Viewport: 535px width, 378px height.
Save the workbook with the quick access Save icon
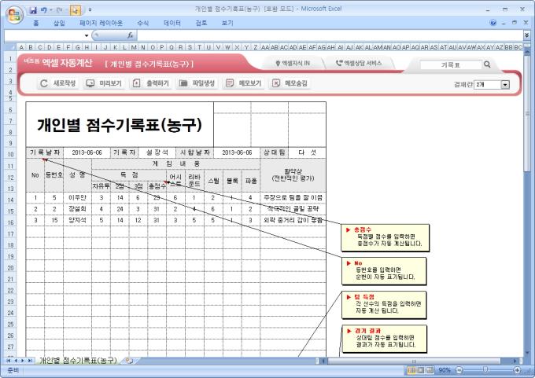(x=33, y=9)
